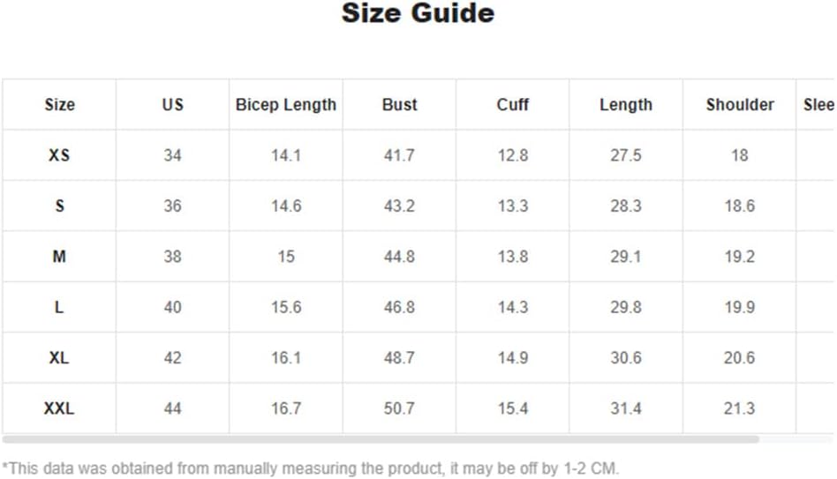Click the partially visible Sleeve column header
The height and width of the screenshot is (479, 837).
817,105
